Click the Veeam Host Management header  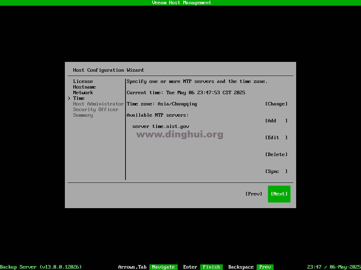182,3
